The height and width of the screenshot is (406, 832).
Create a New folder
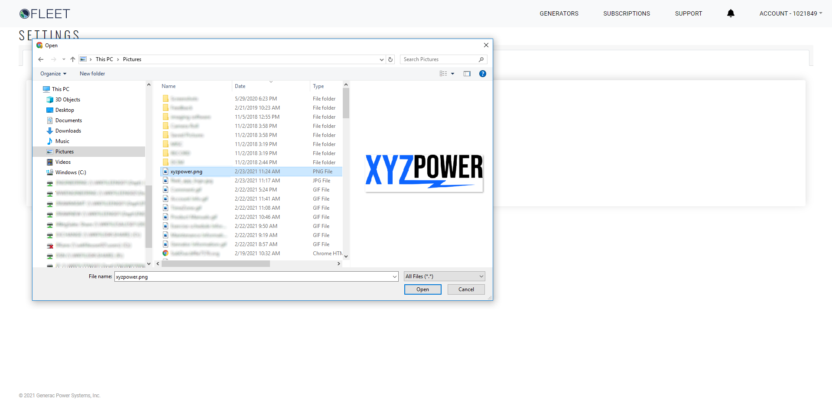pos(92,74)
